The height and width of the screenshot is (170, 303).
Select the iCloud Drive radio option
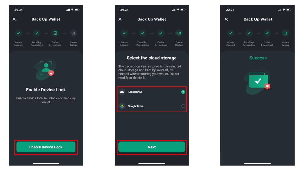[x=183, y=92]
